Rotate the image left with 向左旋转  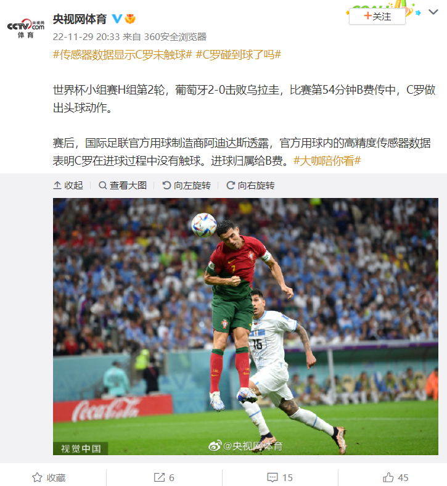[186, 186]
